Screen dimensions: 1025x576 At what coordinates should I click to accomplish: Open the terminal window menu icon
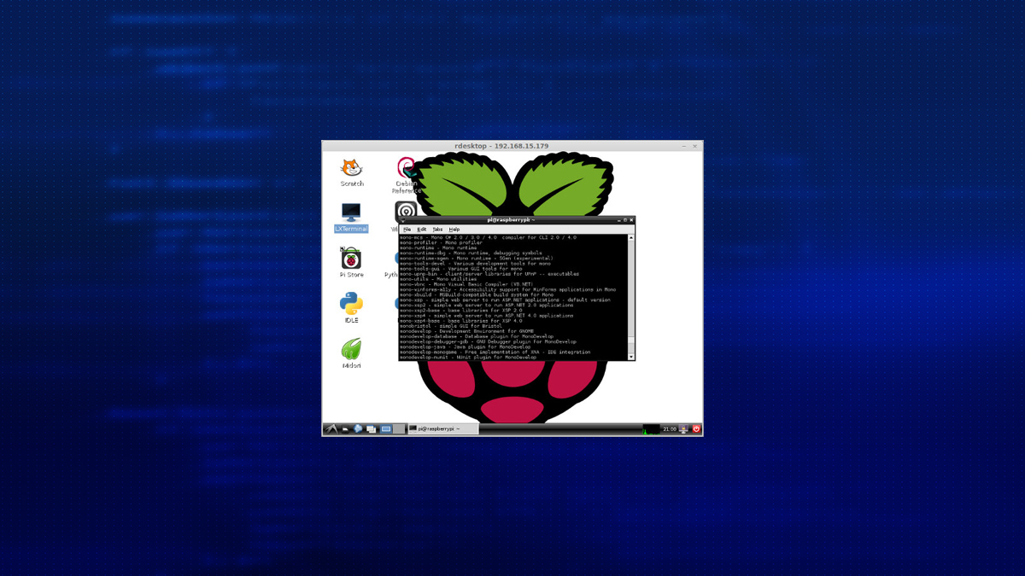[402, 220]
